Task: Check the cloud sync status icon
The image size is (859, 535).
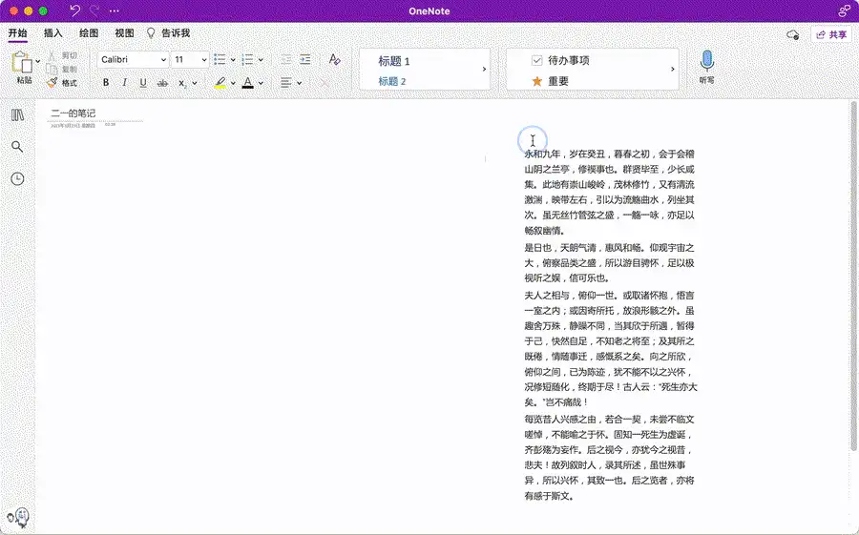Action: (792, 34)
